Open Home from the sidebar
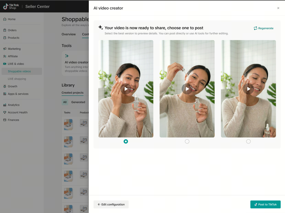 coord(12,19)
